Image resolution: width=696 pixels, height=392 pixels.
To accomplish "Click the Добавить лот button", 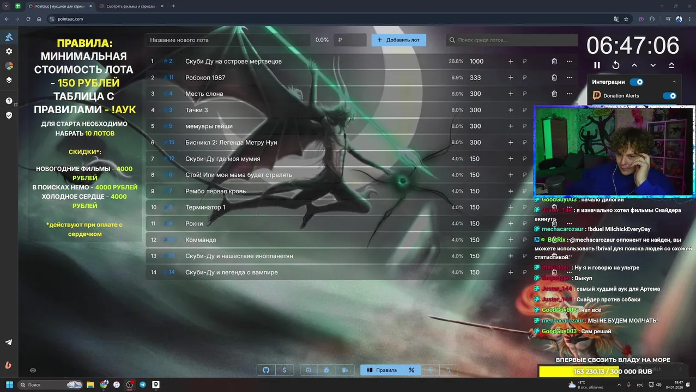I will (399, 40).
